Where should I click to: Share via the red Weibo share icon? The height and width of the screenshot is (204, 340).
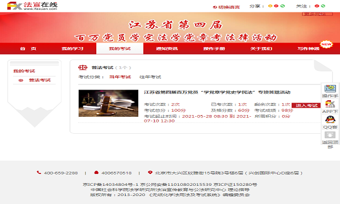pyautogui.click(x=276, y=6)
